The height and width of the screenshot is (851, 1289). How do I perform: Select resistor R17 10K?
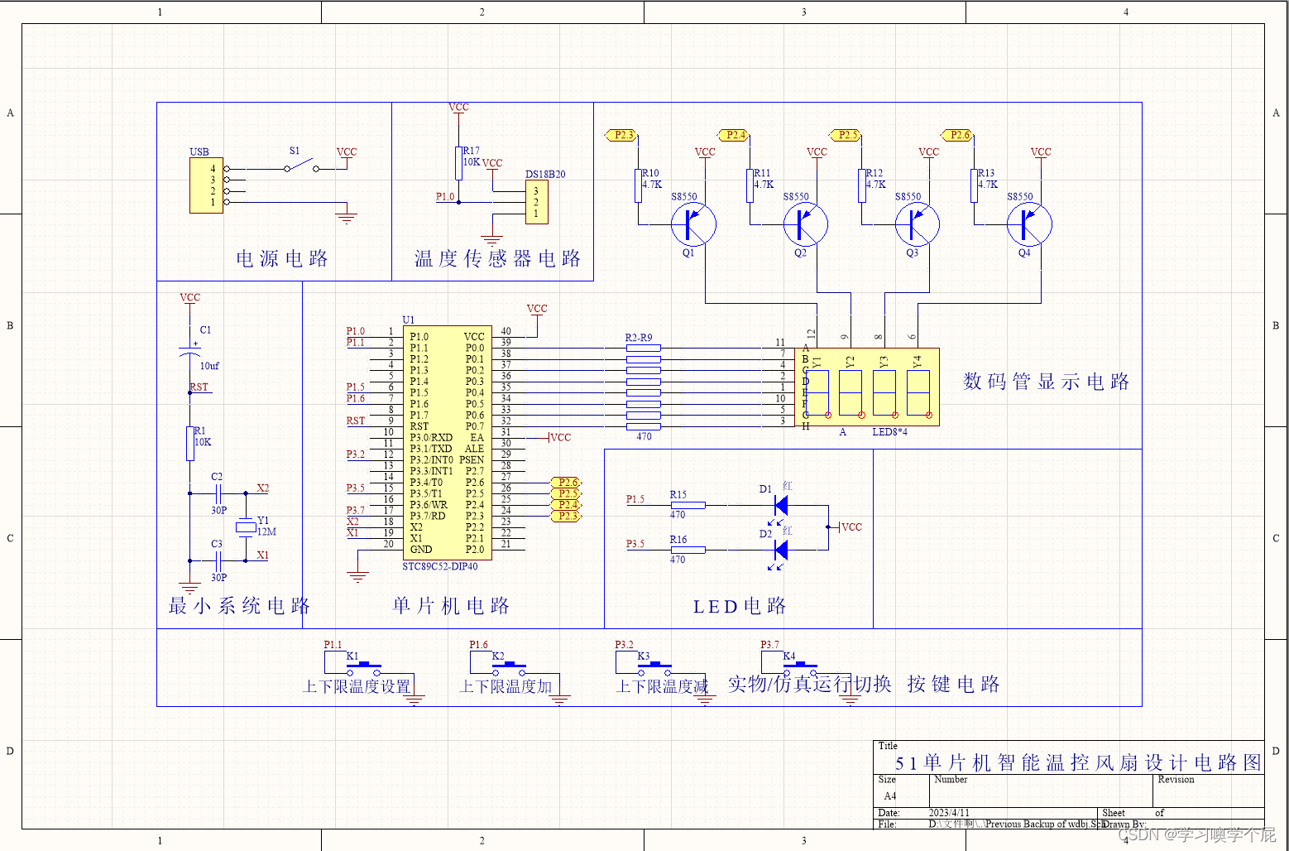[x=458, y=163]
